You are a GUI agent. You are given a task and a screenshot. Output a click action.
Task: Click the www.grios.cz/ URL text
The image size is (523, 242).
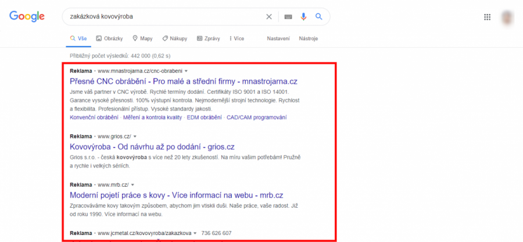(x=114, y=137)
